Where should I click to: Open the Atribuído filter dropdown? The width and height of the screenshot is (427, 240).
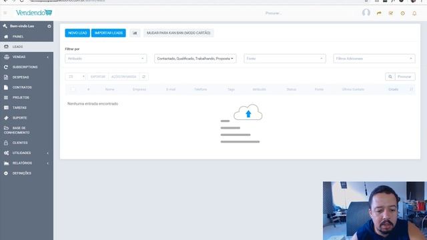[x=105, y=59]
